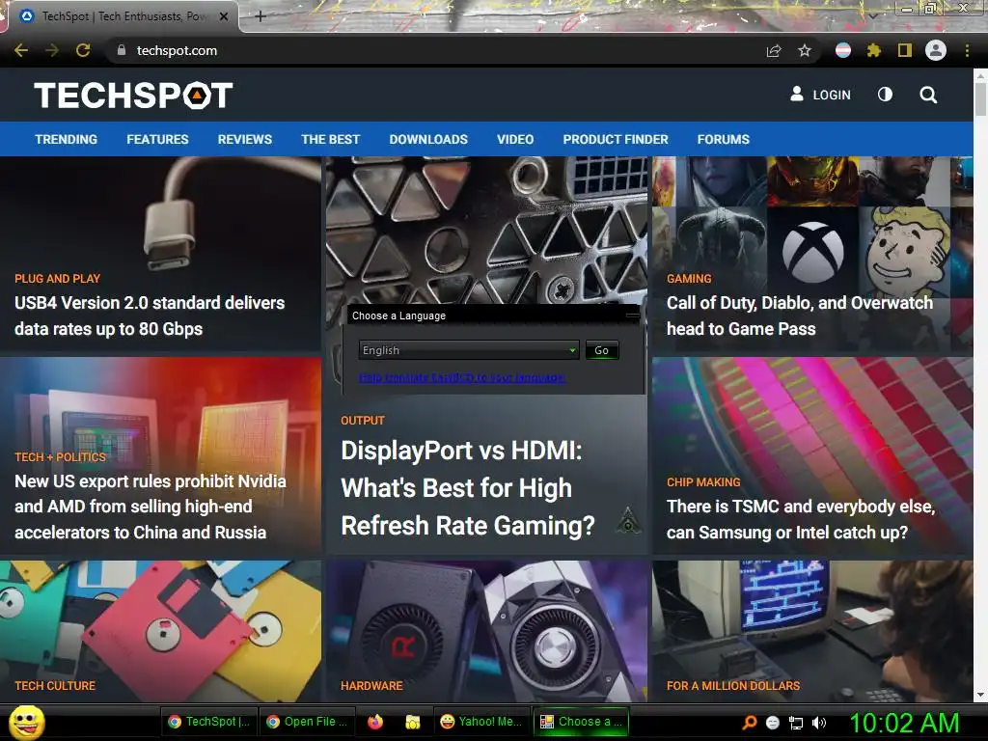Open the side panel icon in Chrome toolbar
Image resolution: width=988 pixels, height=741 pixels.
(905, 50)
